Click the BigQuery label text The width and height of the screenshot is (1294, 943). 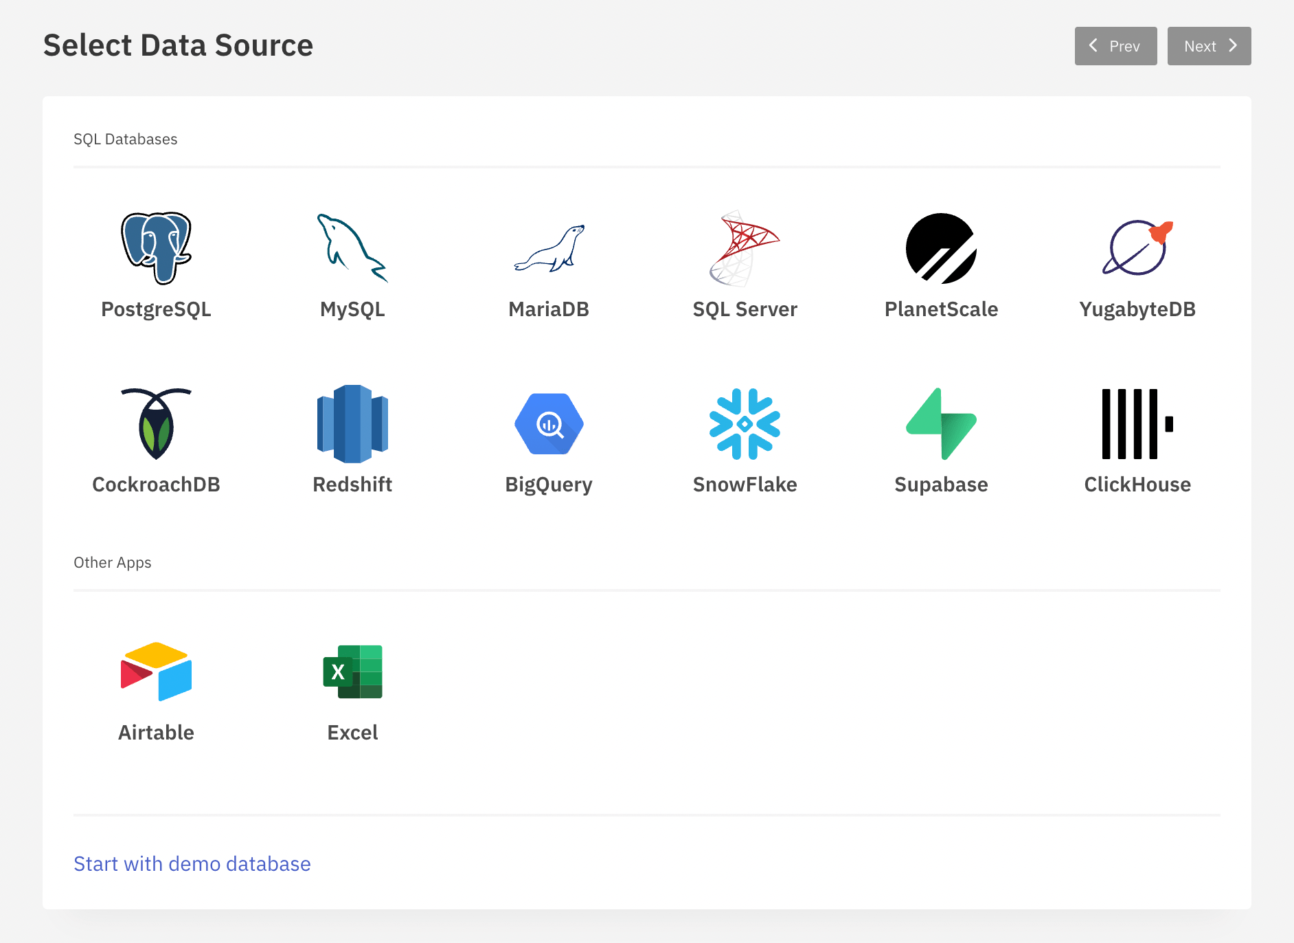coord(549,485)
